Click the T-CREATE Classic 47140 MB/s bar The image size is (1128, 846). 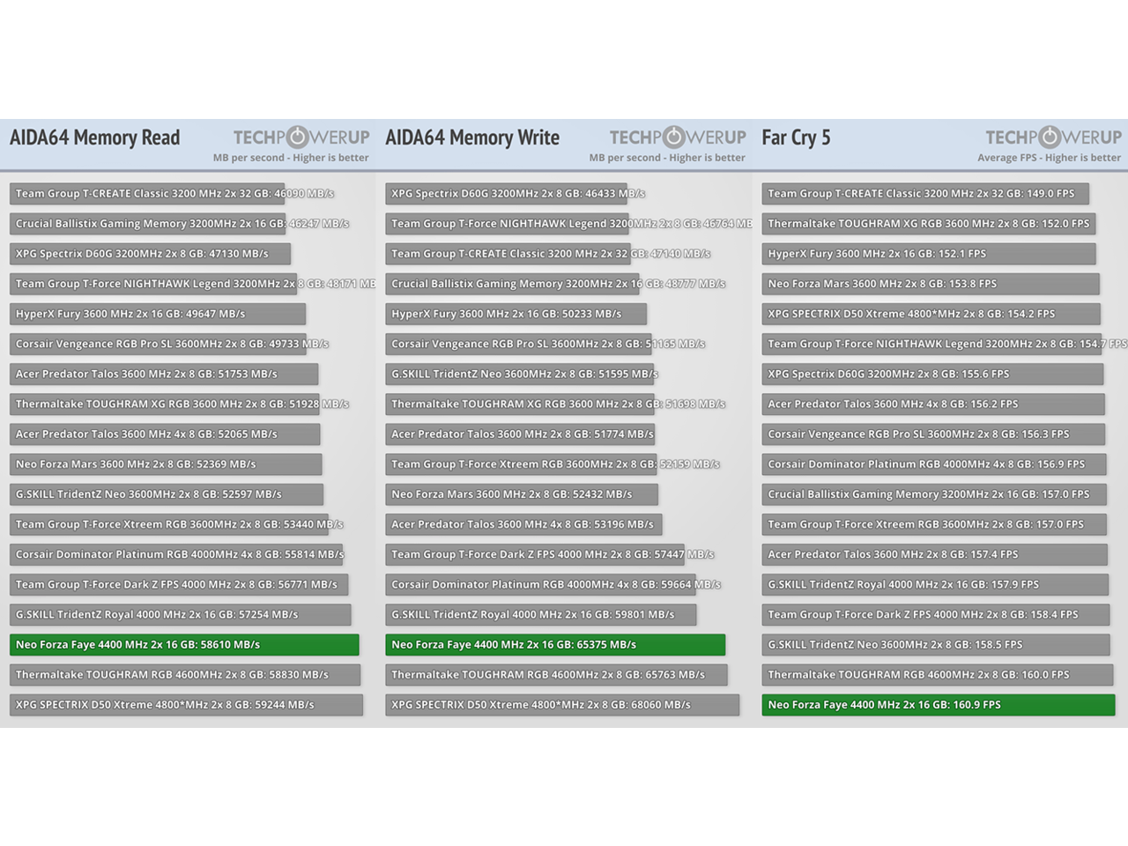point(508,254)
